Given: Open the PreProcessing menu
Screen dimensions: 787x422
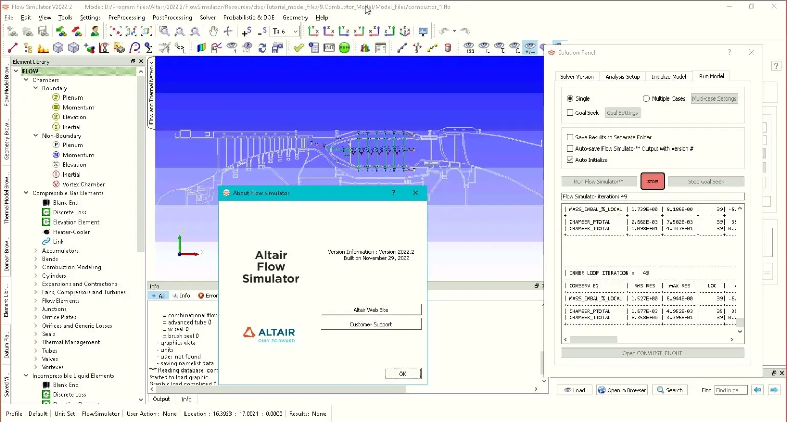Looking at the screenshot, I should (x=126, y=17).
